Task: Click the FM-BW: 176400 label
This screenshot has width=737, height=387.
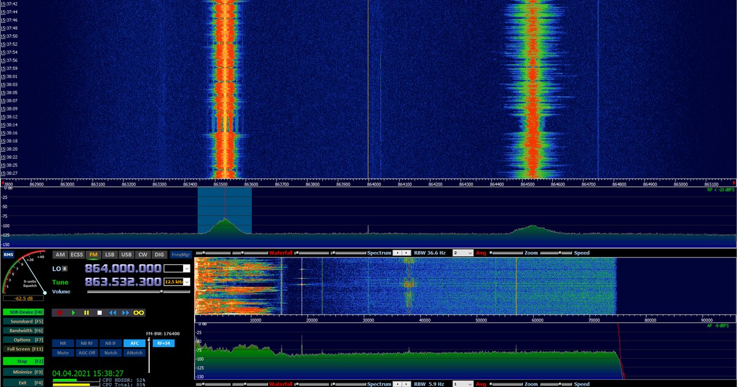Action: coord(162,334)
